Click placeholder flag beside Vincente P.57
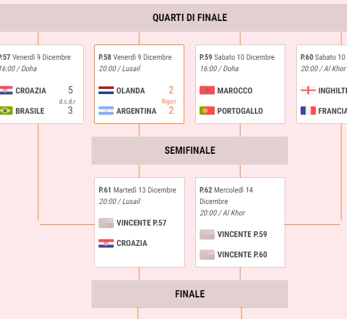The height and width of the screenshot is (319, 347). click(106, 223)
